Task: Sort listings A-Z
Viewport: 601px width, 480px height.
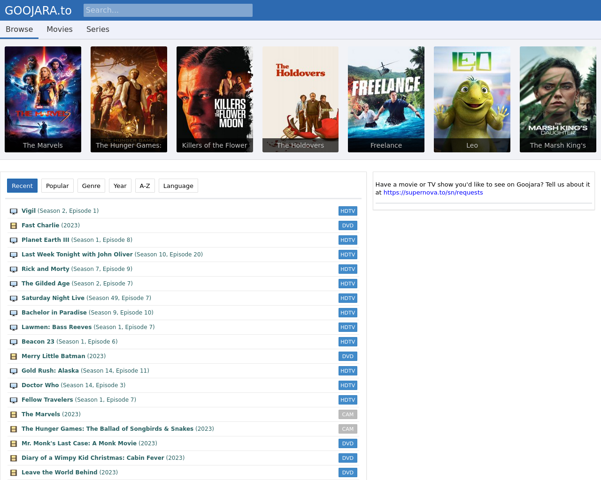Action: point(145,186)
